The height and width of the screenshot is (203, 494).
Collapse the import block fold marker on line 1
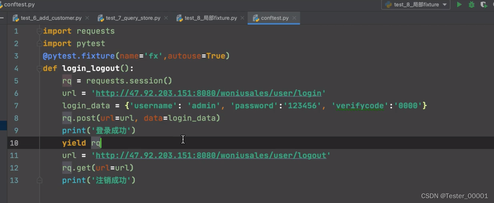pyautogui.click(x=39, y=31)
